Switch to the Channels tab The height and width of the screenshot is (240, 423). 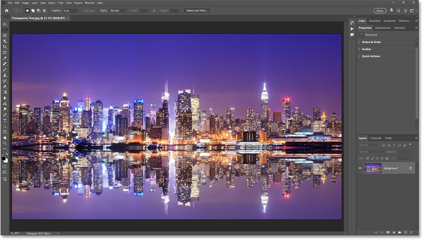(x=376, y=138)
